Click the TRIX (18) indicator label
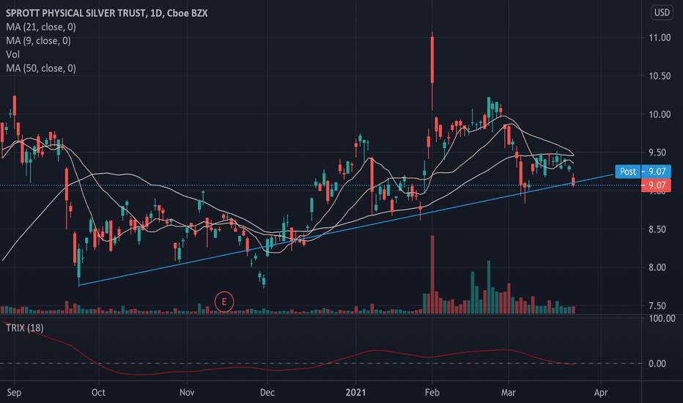The height and width of the screenshot is (403, 683). tap(24, 328)
